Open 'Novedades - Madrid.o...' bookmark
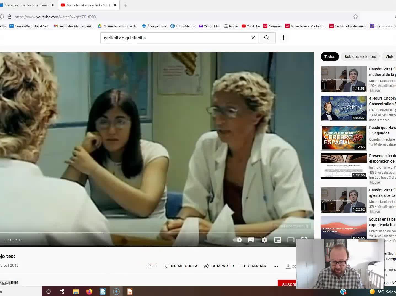Viewport: 396px width, 296px height. (x=306, y=26)
